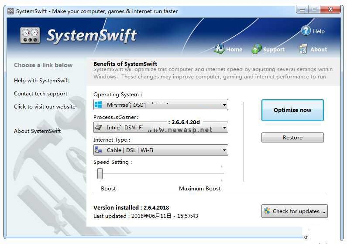Follow Click to visit our website link
Image resolution: width=347 pixels, height=244 pixels.
45,107
